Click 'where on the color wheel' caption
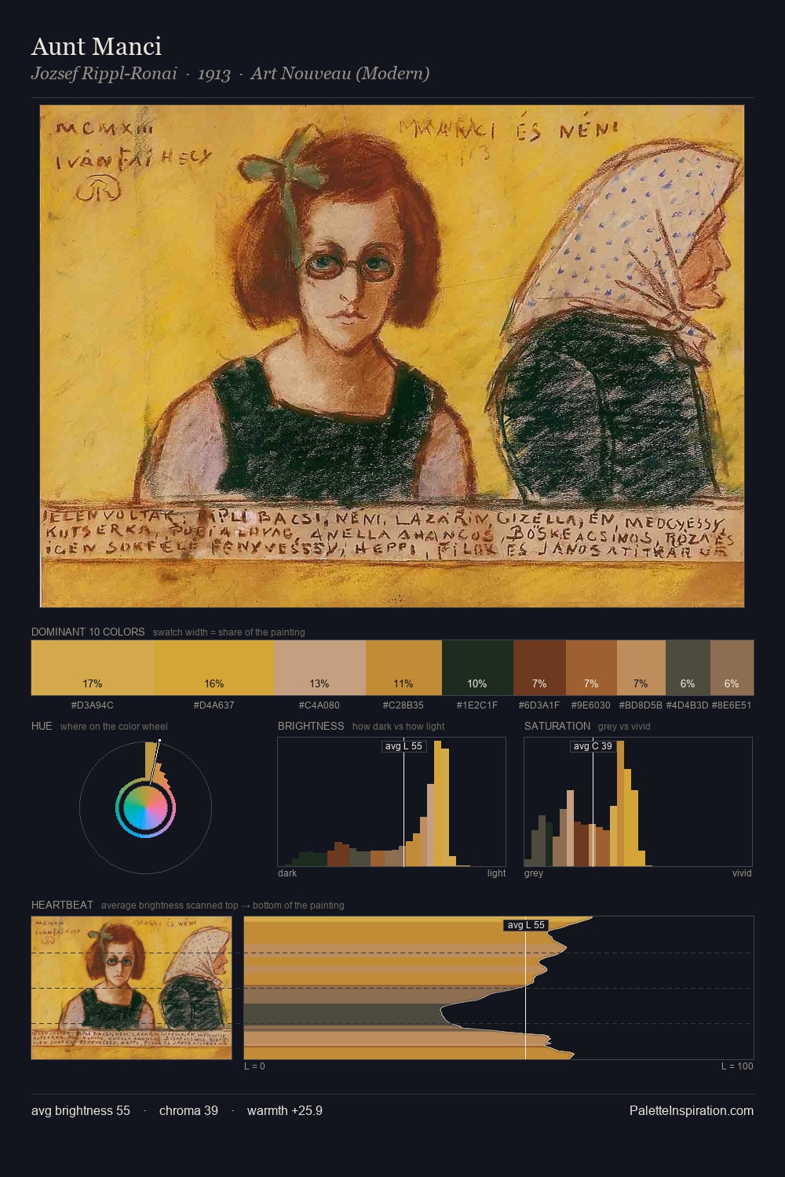Image resolution: width=785 pixels, height=1177 pixels. point(114,727)
